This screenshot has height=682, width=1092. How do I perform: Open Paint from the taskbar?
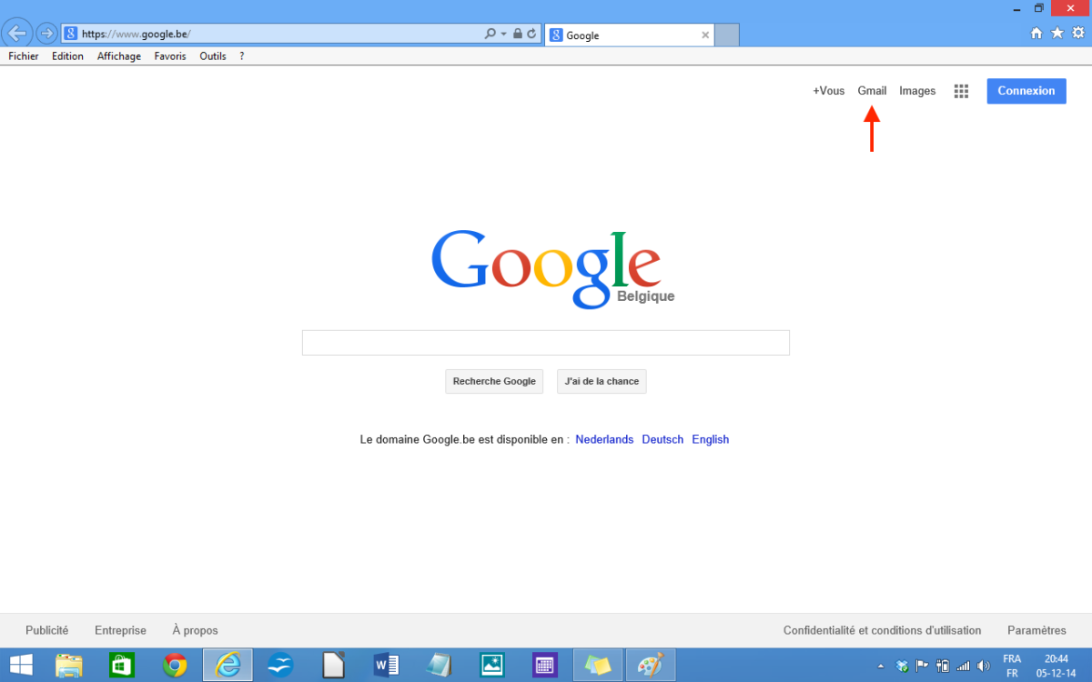(651, 666)
